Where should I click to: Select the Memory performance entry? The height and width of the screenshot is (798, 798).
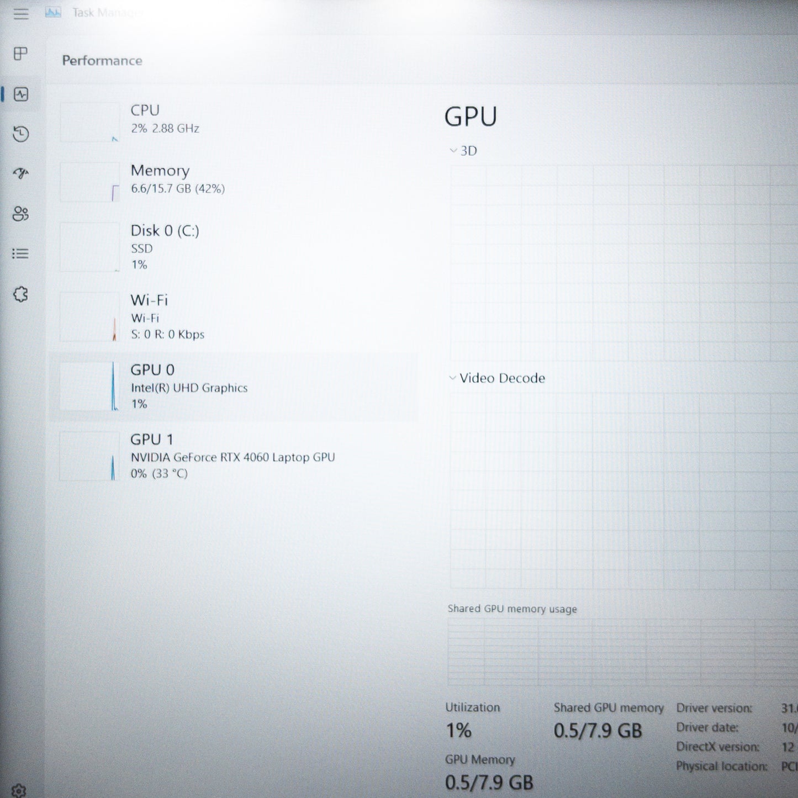click(177, 179)
